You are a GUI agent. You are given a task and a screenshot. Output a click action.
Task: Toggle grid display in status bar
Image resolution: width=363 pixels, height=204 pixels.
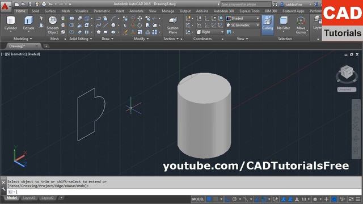click(x=209, y=199)
